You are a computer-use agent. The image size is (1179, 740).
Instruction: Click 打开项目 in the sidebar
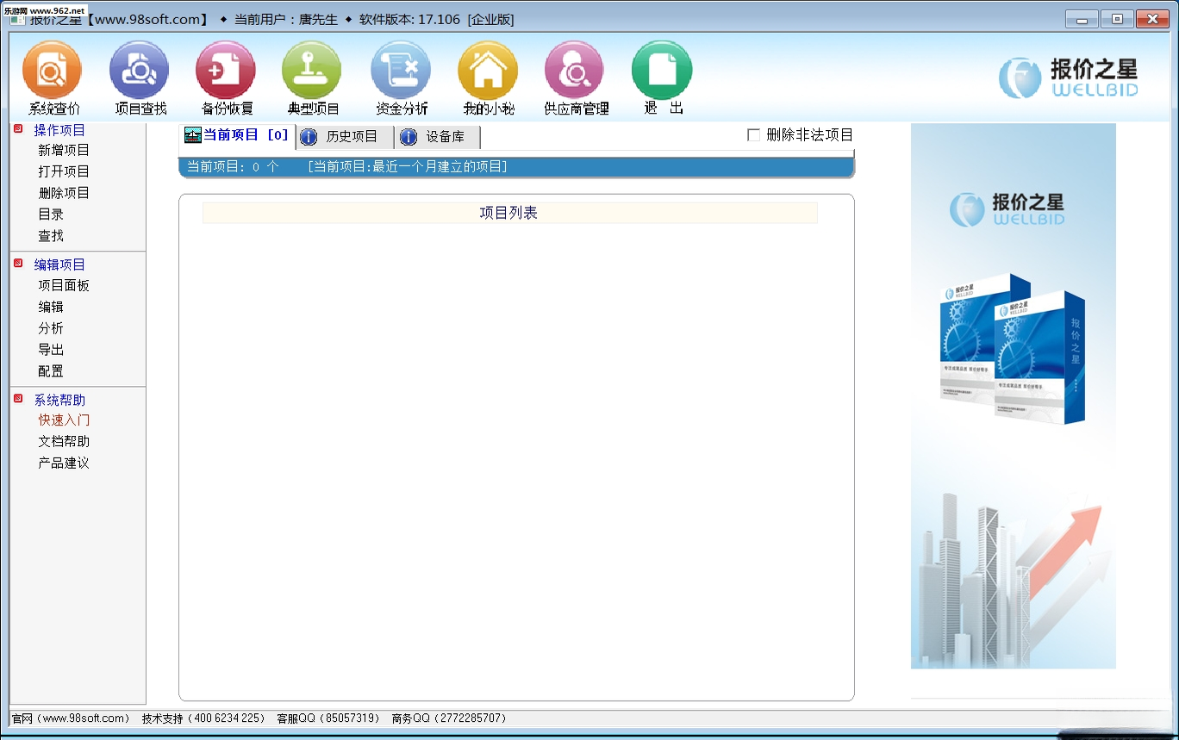pos(64,171)
